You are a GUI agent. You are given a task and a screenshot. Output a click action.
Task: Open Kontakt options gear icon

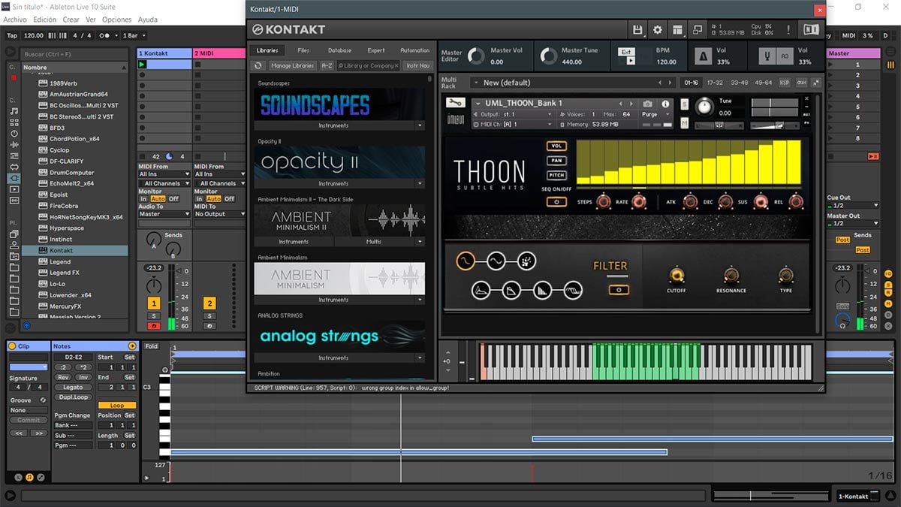click(x=658, y=30)
